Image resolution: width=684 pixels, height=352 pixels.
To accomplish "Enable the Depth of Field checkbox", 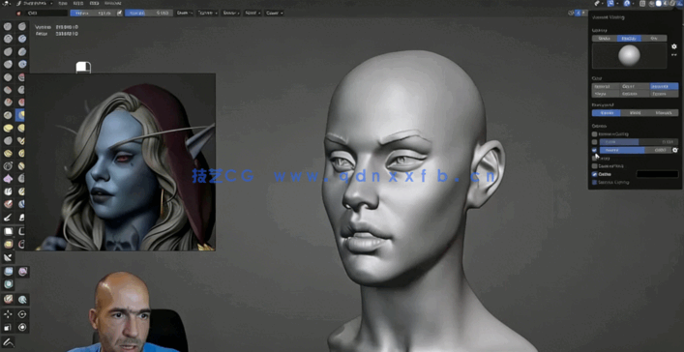I will [595, 166].
